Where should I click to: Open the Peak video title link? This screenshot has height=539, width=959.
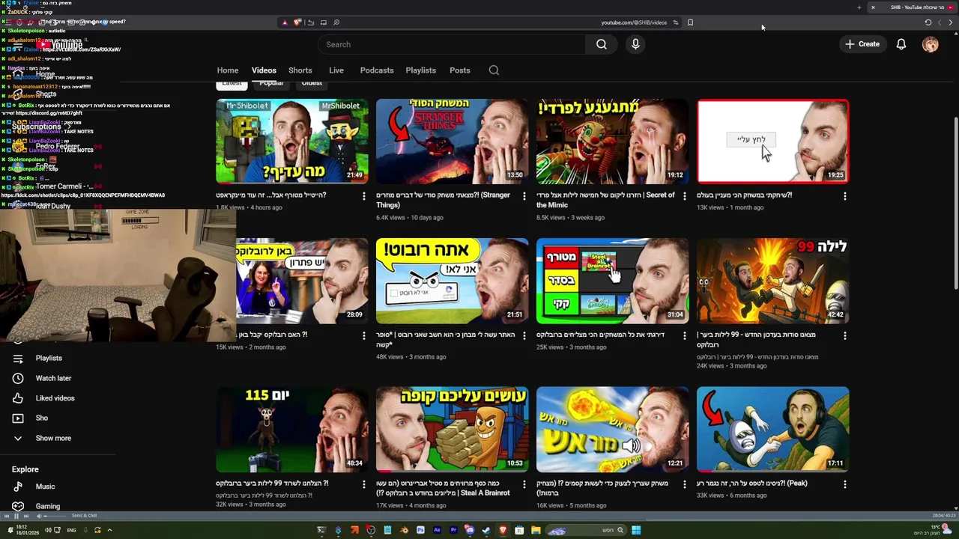pos(752,484)
